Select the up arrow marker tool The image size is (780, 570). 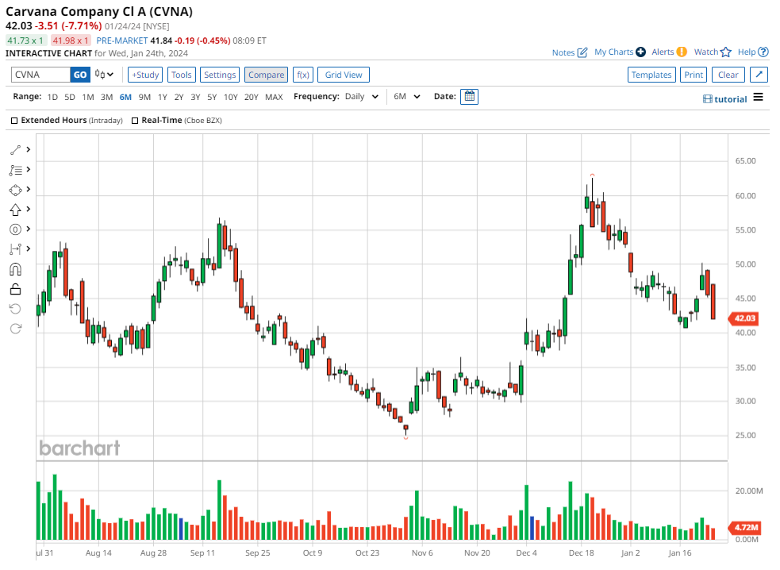(15, 210)
